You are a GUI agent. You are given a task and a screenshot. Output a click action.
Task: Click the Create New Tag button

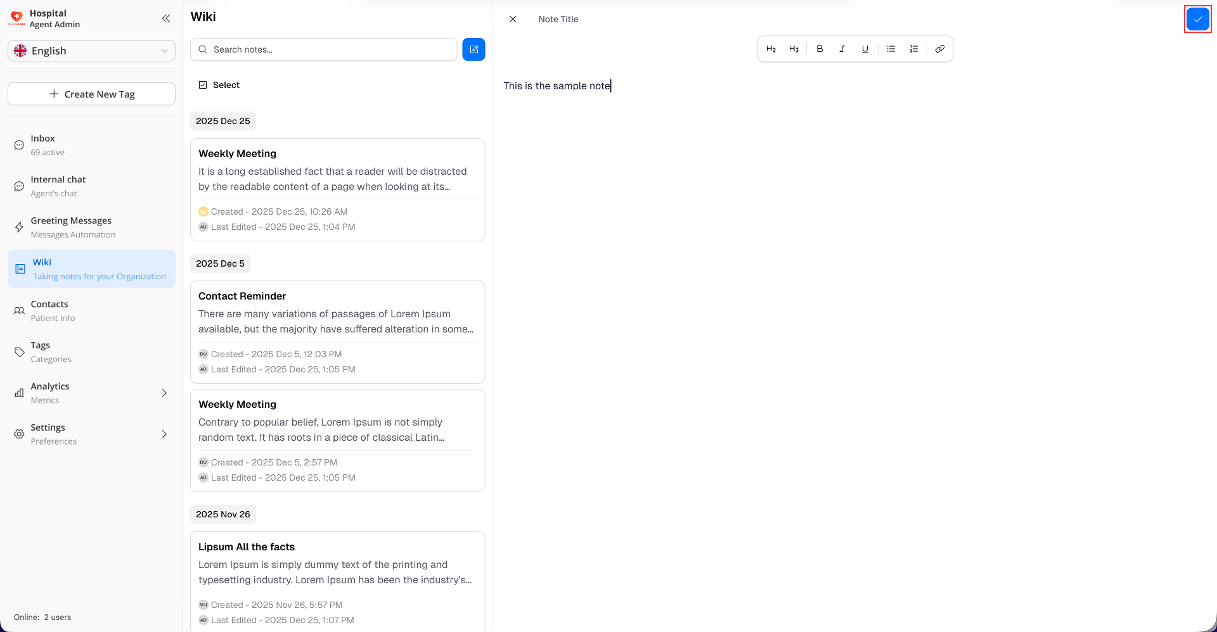tap(91, 94)
